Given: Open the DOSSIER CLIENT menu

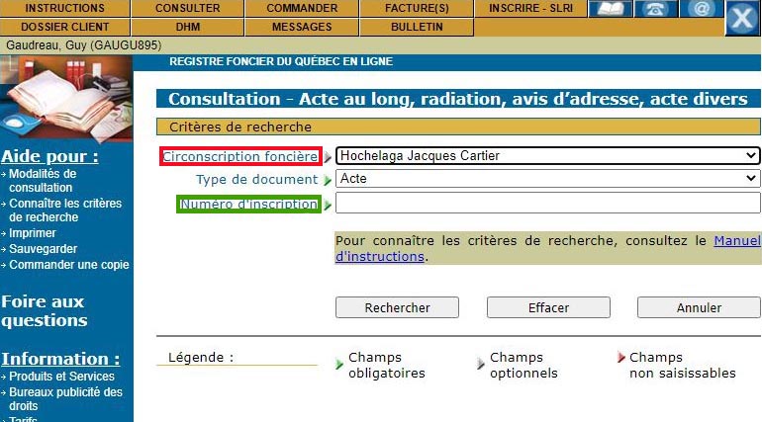Looking at the screenshot, I should coord(64,27).
